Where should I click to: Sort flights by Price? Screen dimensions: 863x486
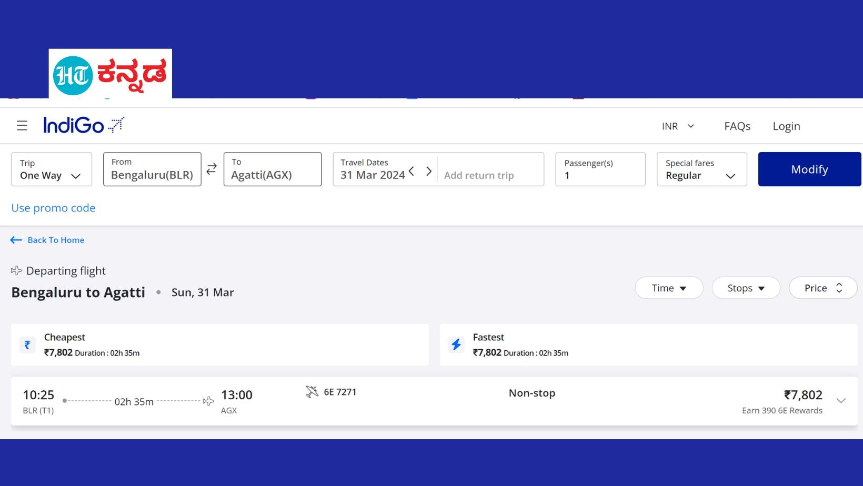click(823, 288)
